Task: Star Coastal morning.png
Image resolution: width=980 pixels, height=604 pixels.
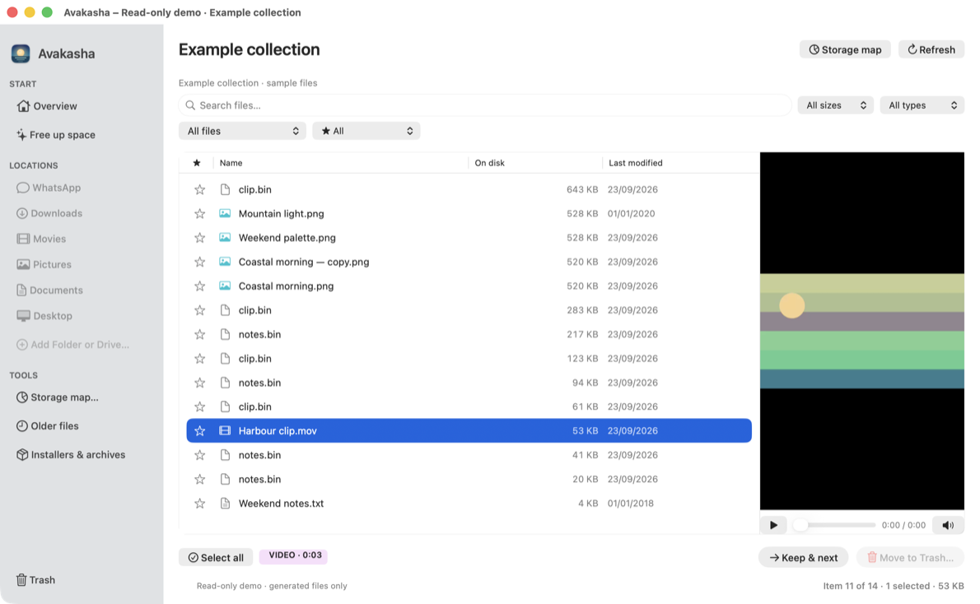Action: tap(199, 286)
